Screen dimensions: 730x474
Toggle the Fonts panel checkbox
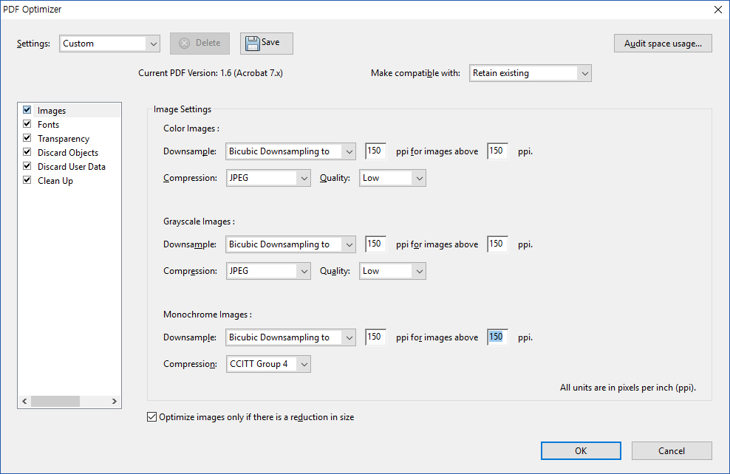27,124
